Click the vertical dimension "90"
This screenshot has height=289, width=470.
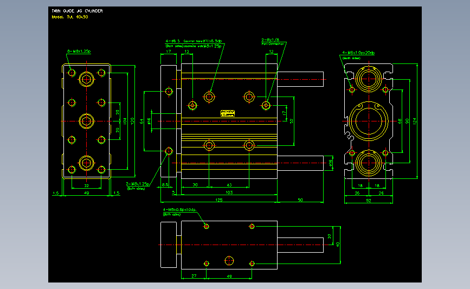click(x=407, y=121)
